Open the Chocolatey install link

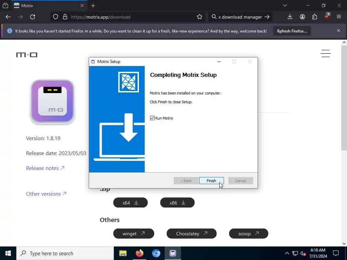(x=191, y=234)
